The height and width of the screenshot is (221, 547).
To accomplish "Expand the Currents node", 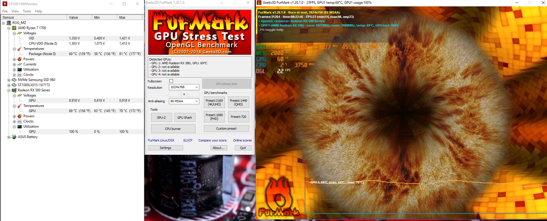I will click(x=14, y=65).
